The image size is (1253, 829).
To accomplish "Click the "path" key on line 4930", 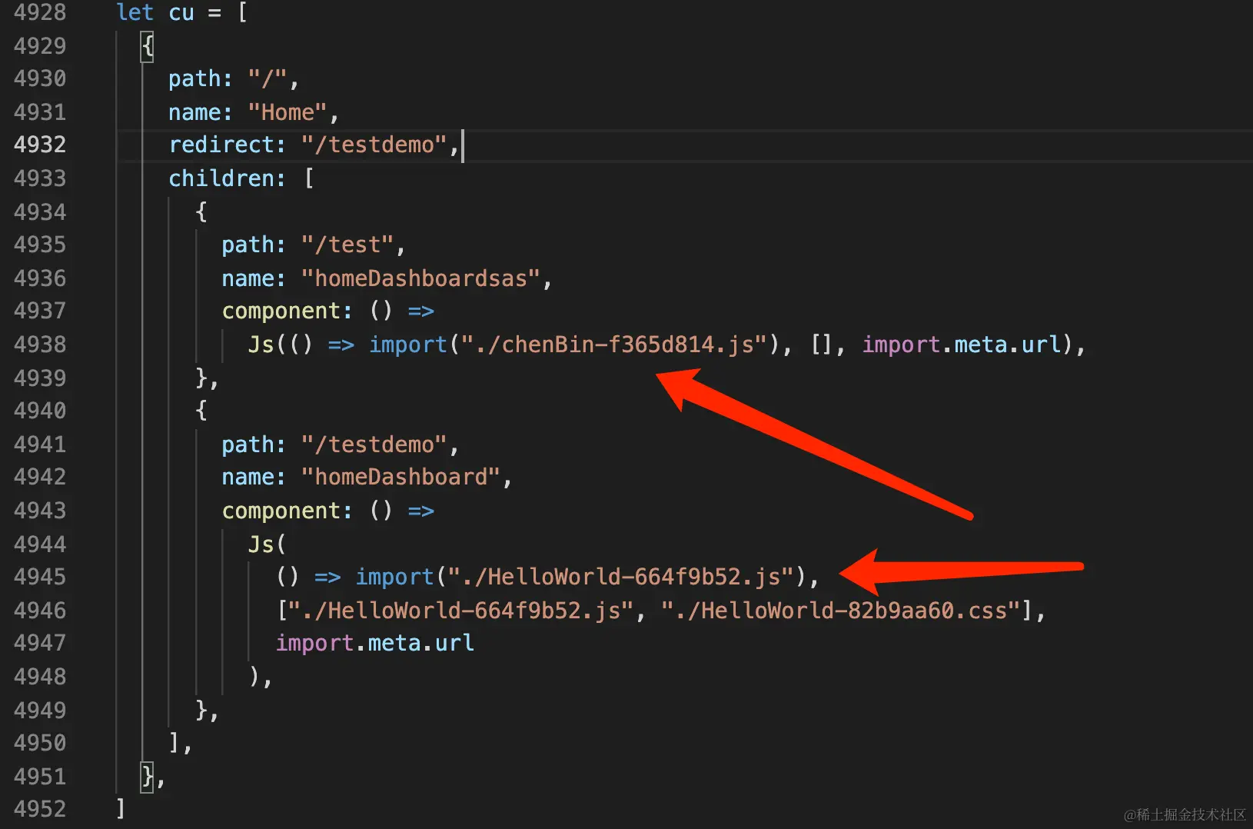I will coord(195,78).
